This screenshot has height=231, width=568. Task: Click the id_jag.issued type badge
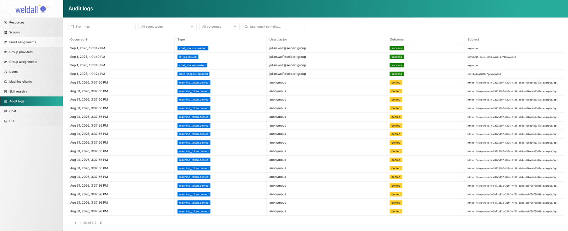click(x=188, y=57)
